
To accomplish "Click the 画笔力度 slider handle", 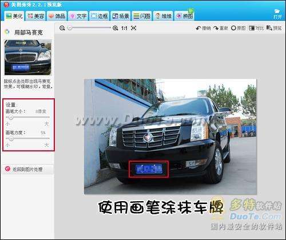I will click(11, 139).
